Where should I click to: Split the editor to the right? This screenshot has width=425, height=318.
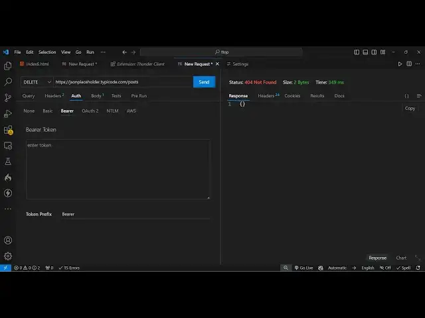tap(409, 64)
